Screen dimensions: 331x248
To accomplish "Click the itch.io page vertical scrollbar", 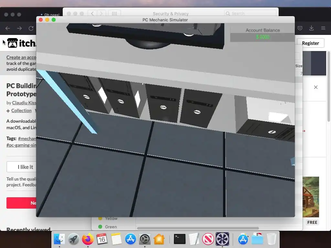I will (328, 87).
